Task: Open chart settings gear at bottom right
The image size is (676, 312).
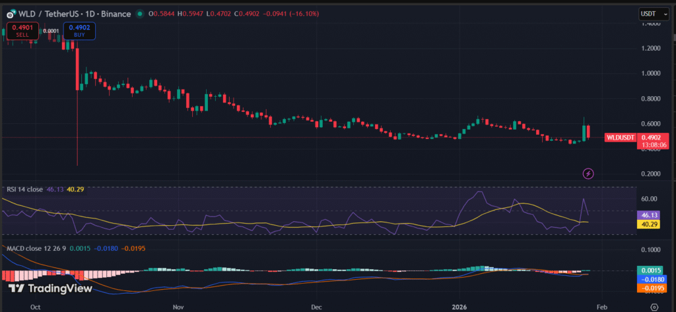Action: click(x=653, y=307)
